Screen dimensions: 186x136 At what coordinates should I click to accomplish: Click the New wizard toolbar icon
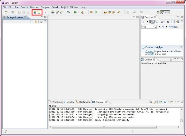[6, 12]
